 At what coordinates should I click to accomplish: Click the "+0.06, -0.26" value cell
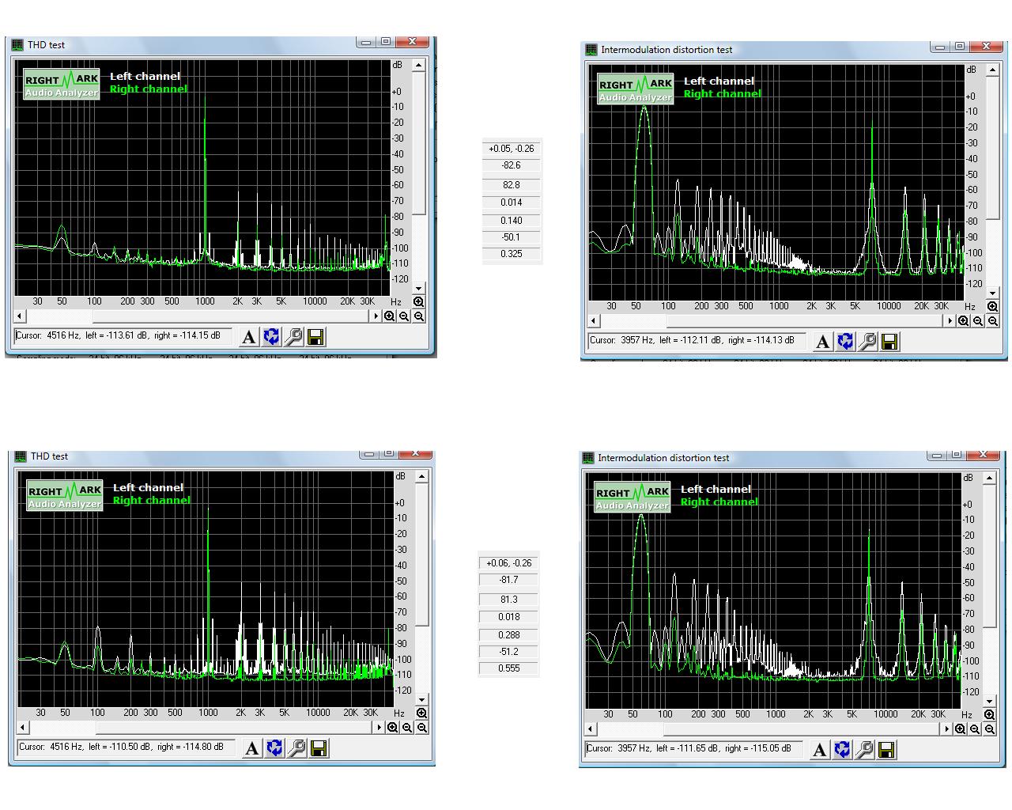pos(509,563)
